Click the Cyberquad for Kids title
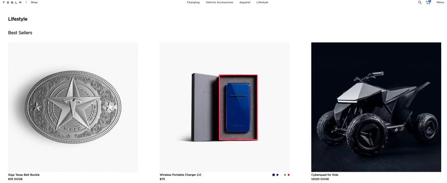The width and height of the screenshot is (447, 183). [x=325, y=175]
